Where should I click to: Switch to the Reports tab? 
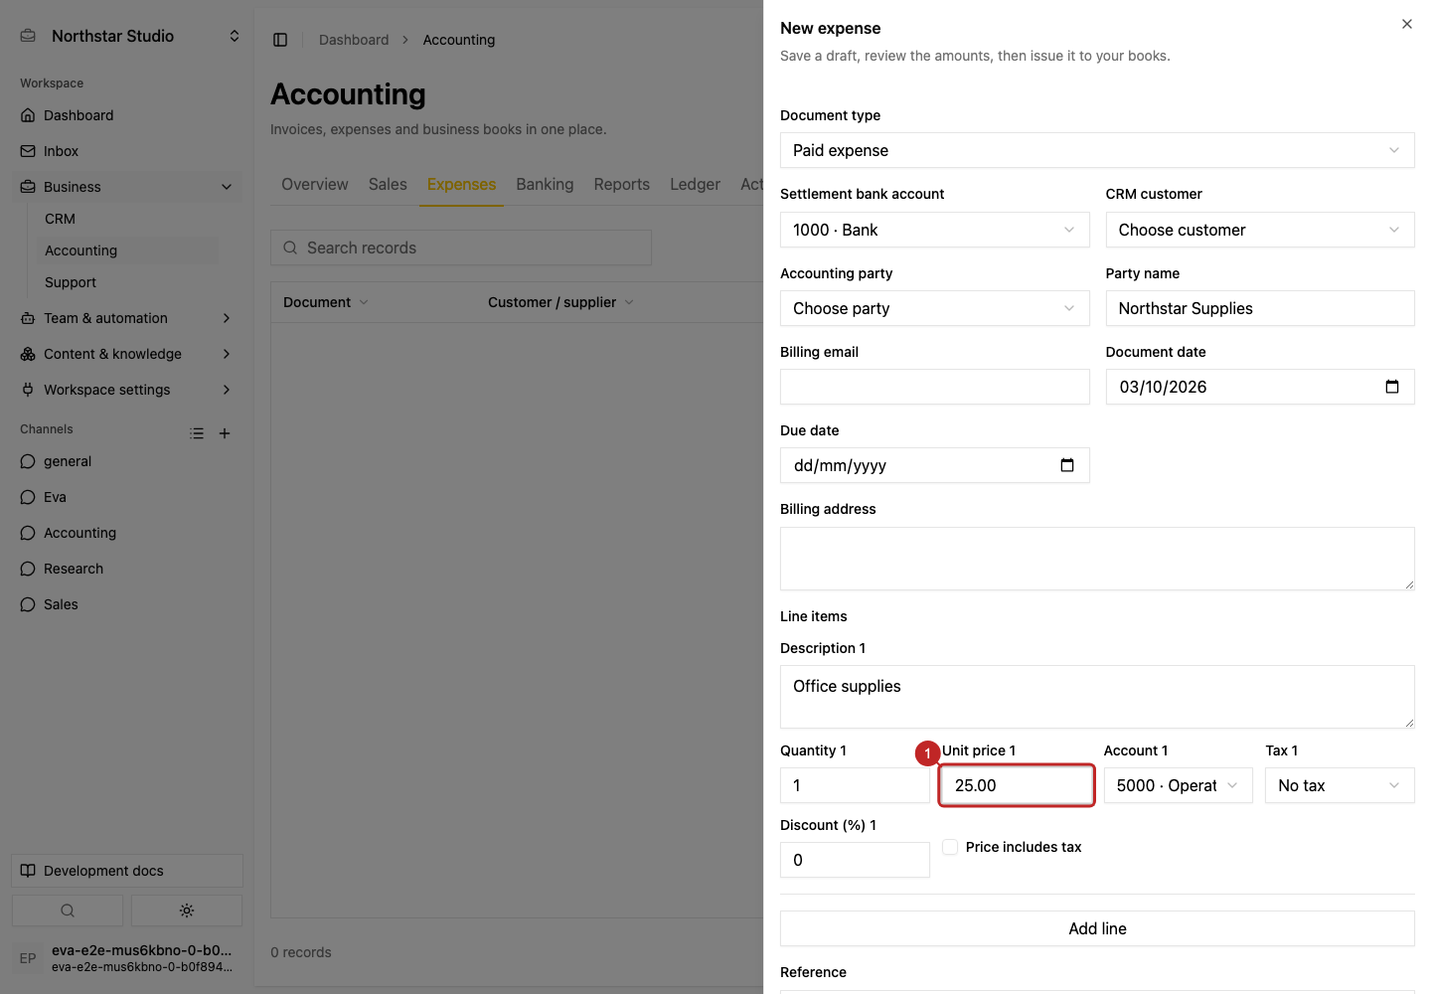tap(622, 185)
